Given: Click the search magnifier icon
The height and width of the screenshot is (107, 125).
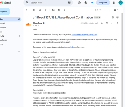Looking at the screenshot, I should click(27, 2).
